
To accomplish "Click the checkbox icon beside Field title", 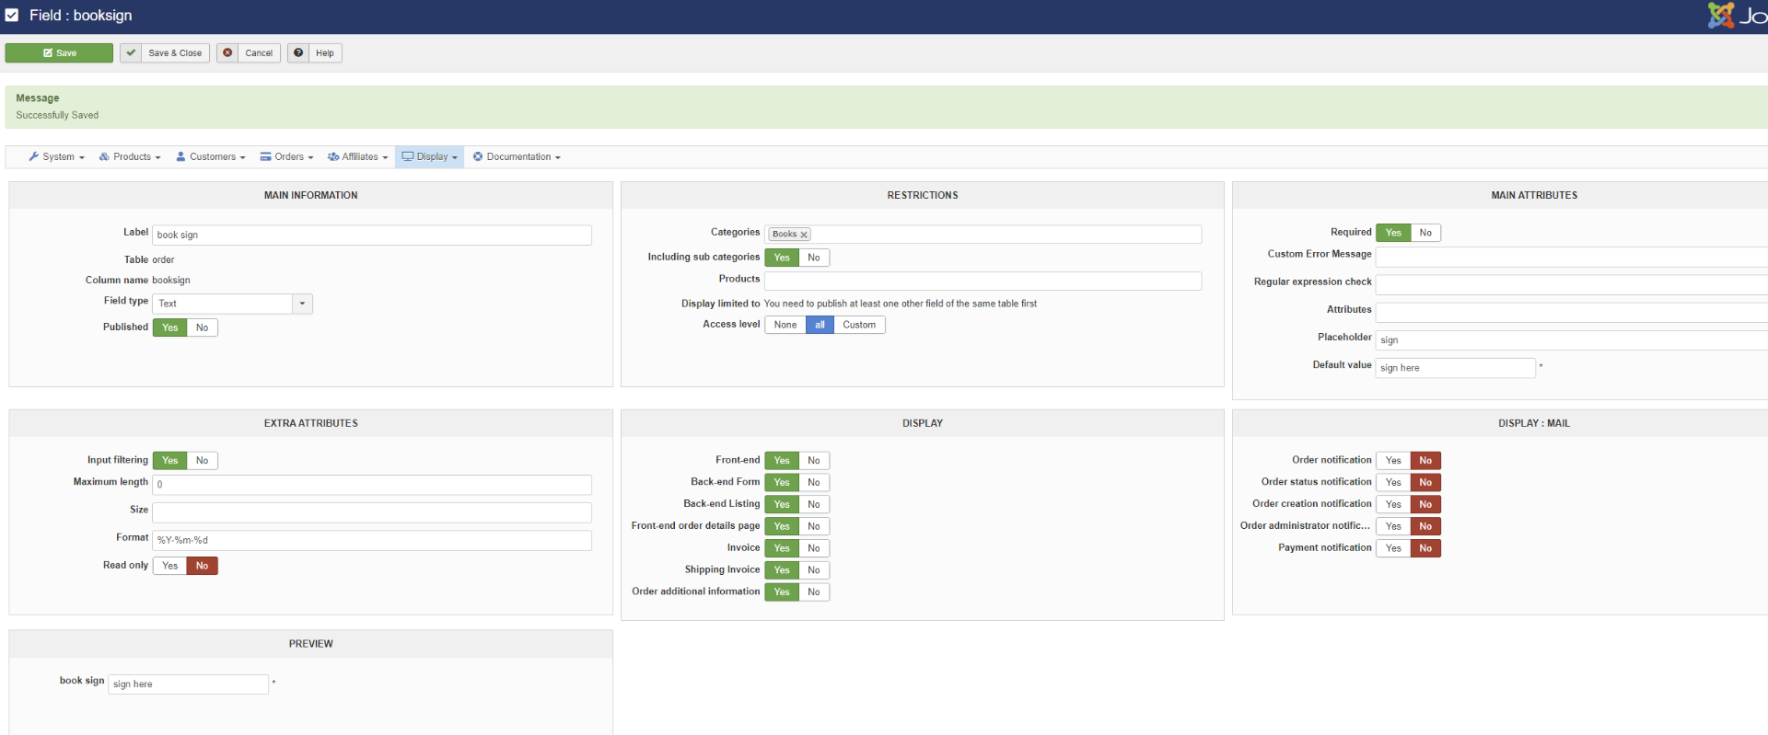I will [12, 16].
